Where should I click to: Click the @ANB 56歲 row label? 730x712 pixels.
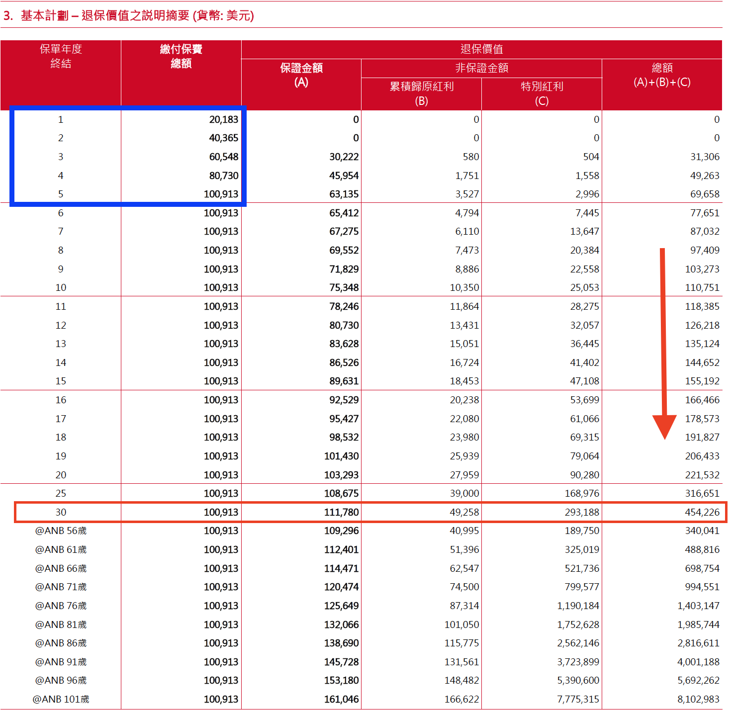click(x=61, y=531)
